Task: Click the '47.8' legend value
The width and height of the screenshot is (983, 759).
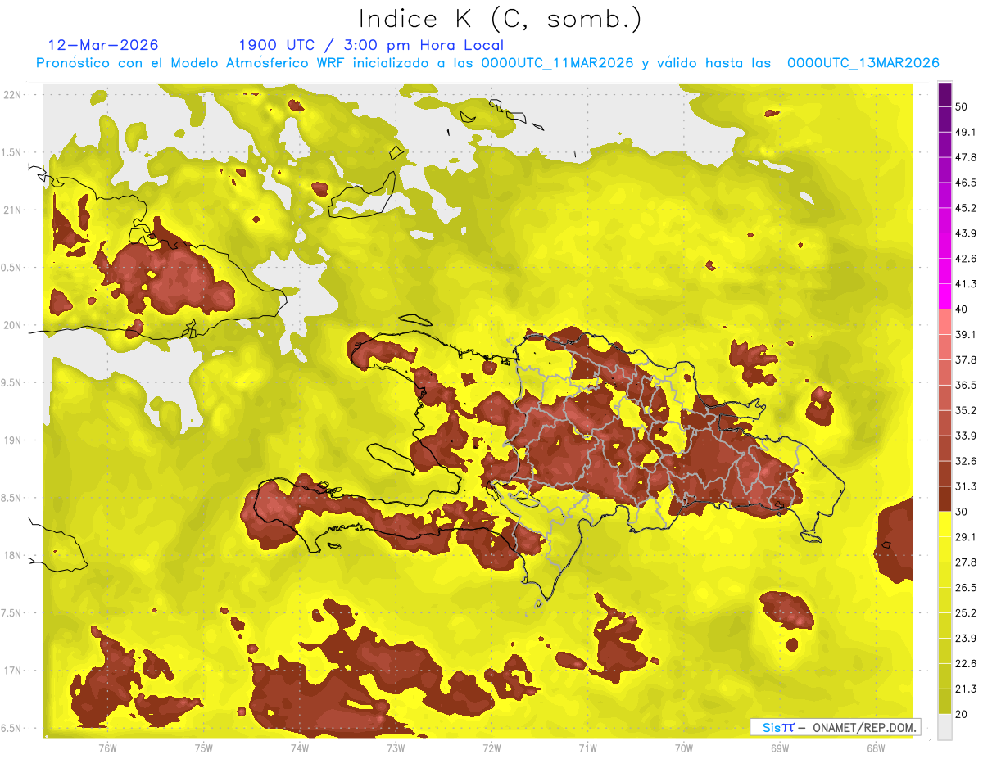Action: pyautogui.click(x=966, y=157)
